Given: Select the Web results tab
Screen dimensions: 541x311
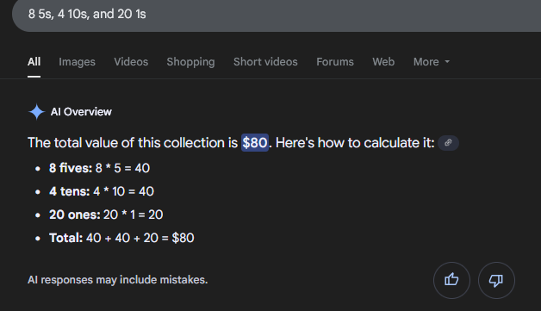Looking at the screenshot, I should (x=383, y=62).
